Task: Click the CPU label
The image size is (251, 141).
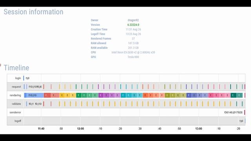Action: pyautogui.click(x=93, y=52)
